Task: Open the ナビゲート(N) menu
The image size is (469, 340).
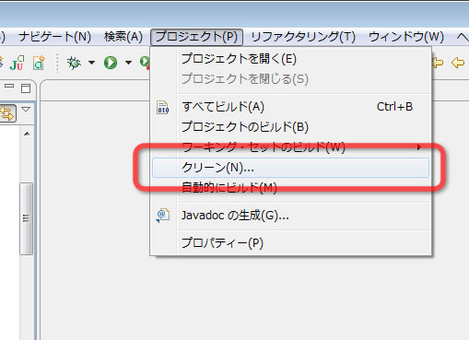Action: pos(55,37)
